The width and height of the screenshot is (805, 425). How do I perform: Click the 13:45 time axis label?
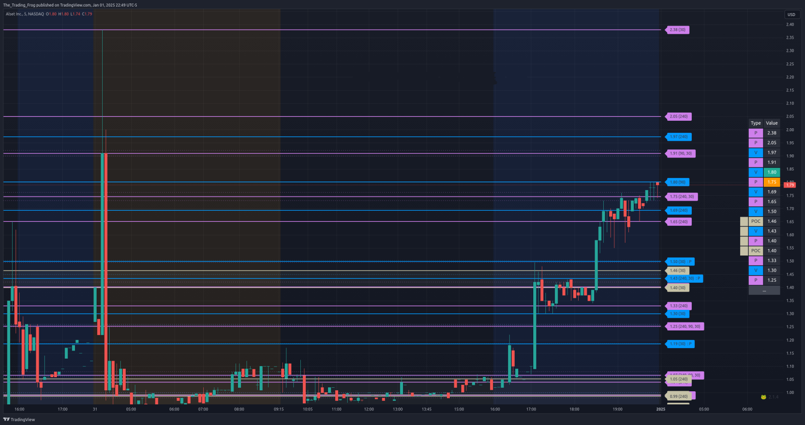[x=427, y=409]
